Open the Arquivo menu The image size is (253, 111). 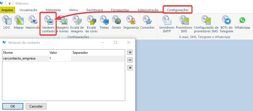(7, 10)
